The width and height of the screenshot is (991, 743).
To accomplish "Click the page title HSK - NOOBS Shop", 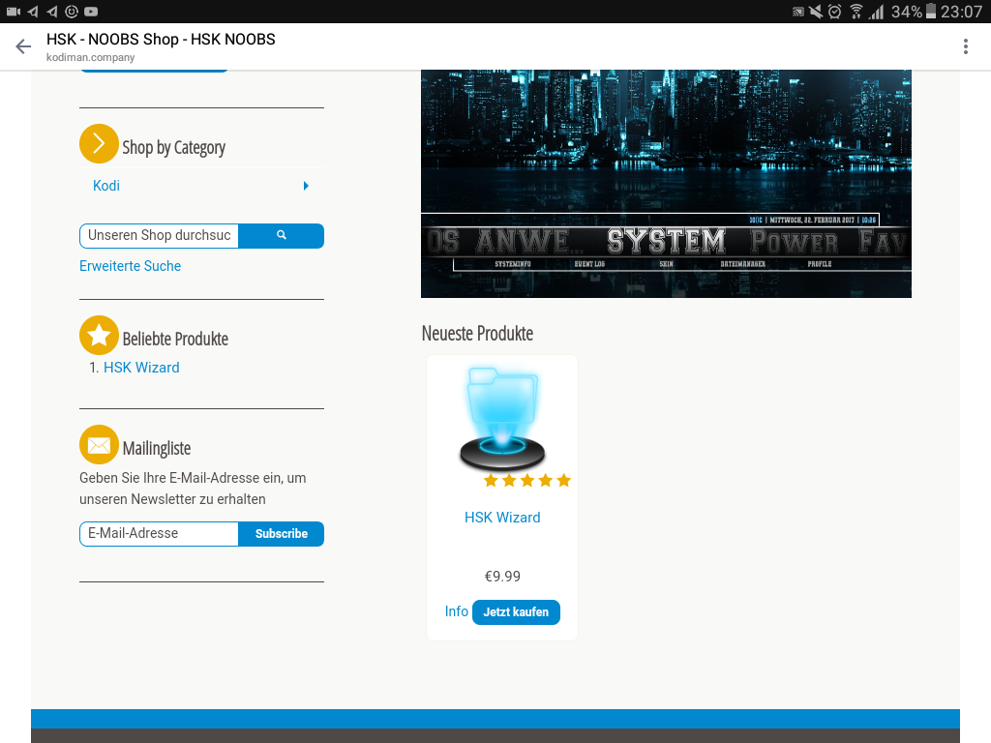I will [x=161, y=39].
